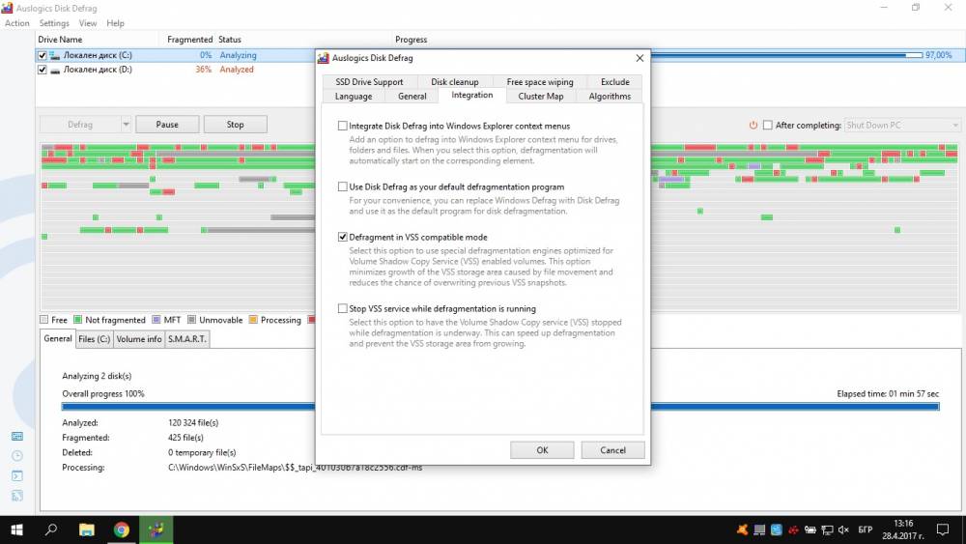Open the command prompt sidebar icon

[x=17, y=475]
